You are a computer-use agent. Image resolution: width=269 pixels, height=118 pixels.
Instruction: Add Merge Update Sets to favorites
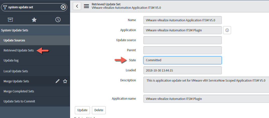65,81
